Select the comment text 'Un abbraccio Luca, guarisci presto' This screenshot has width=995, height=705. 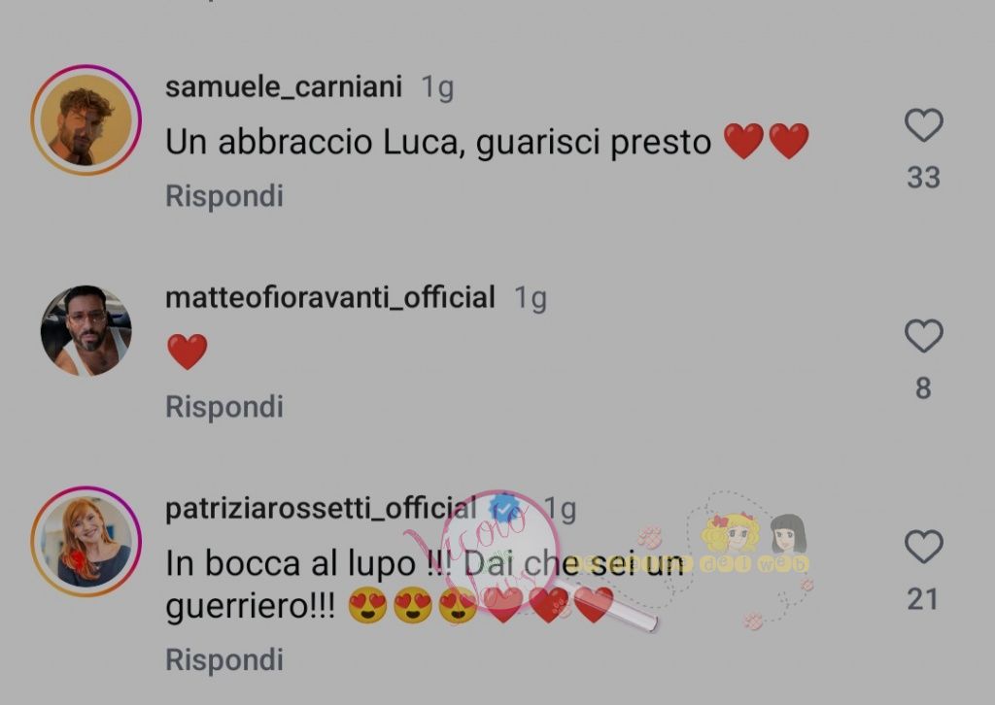438,142
